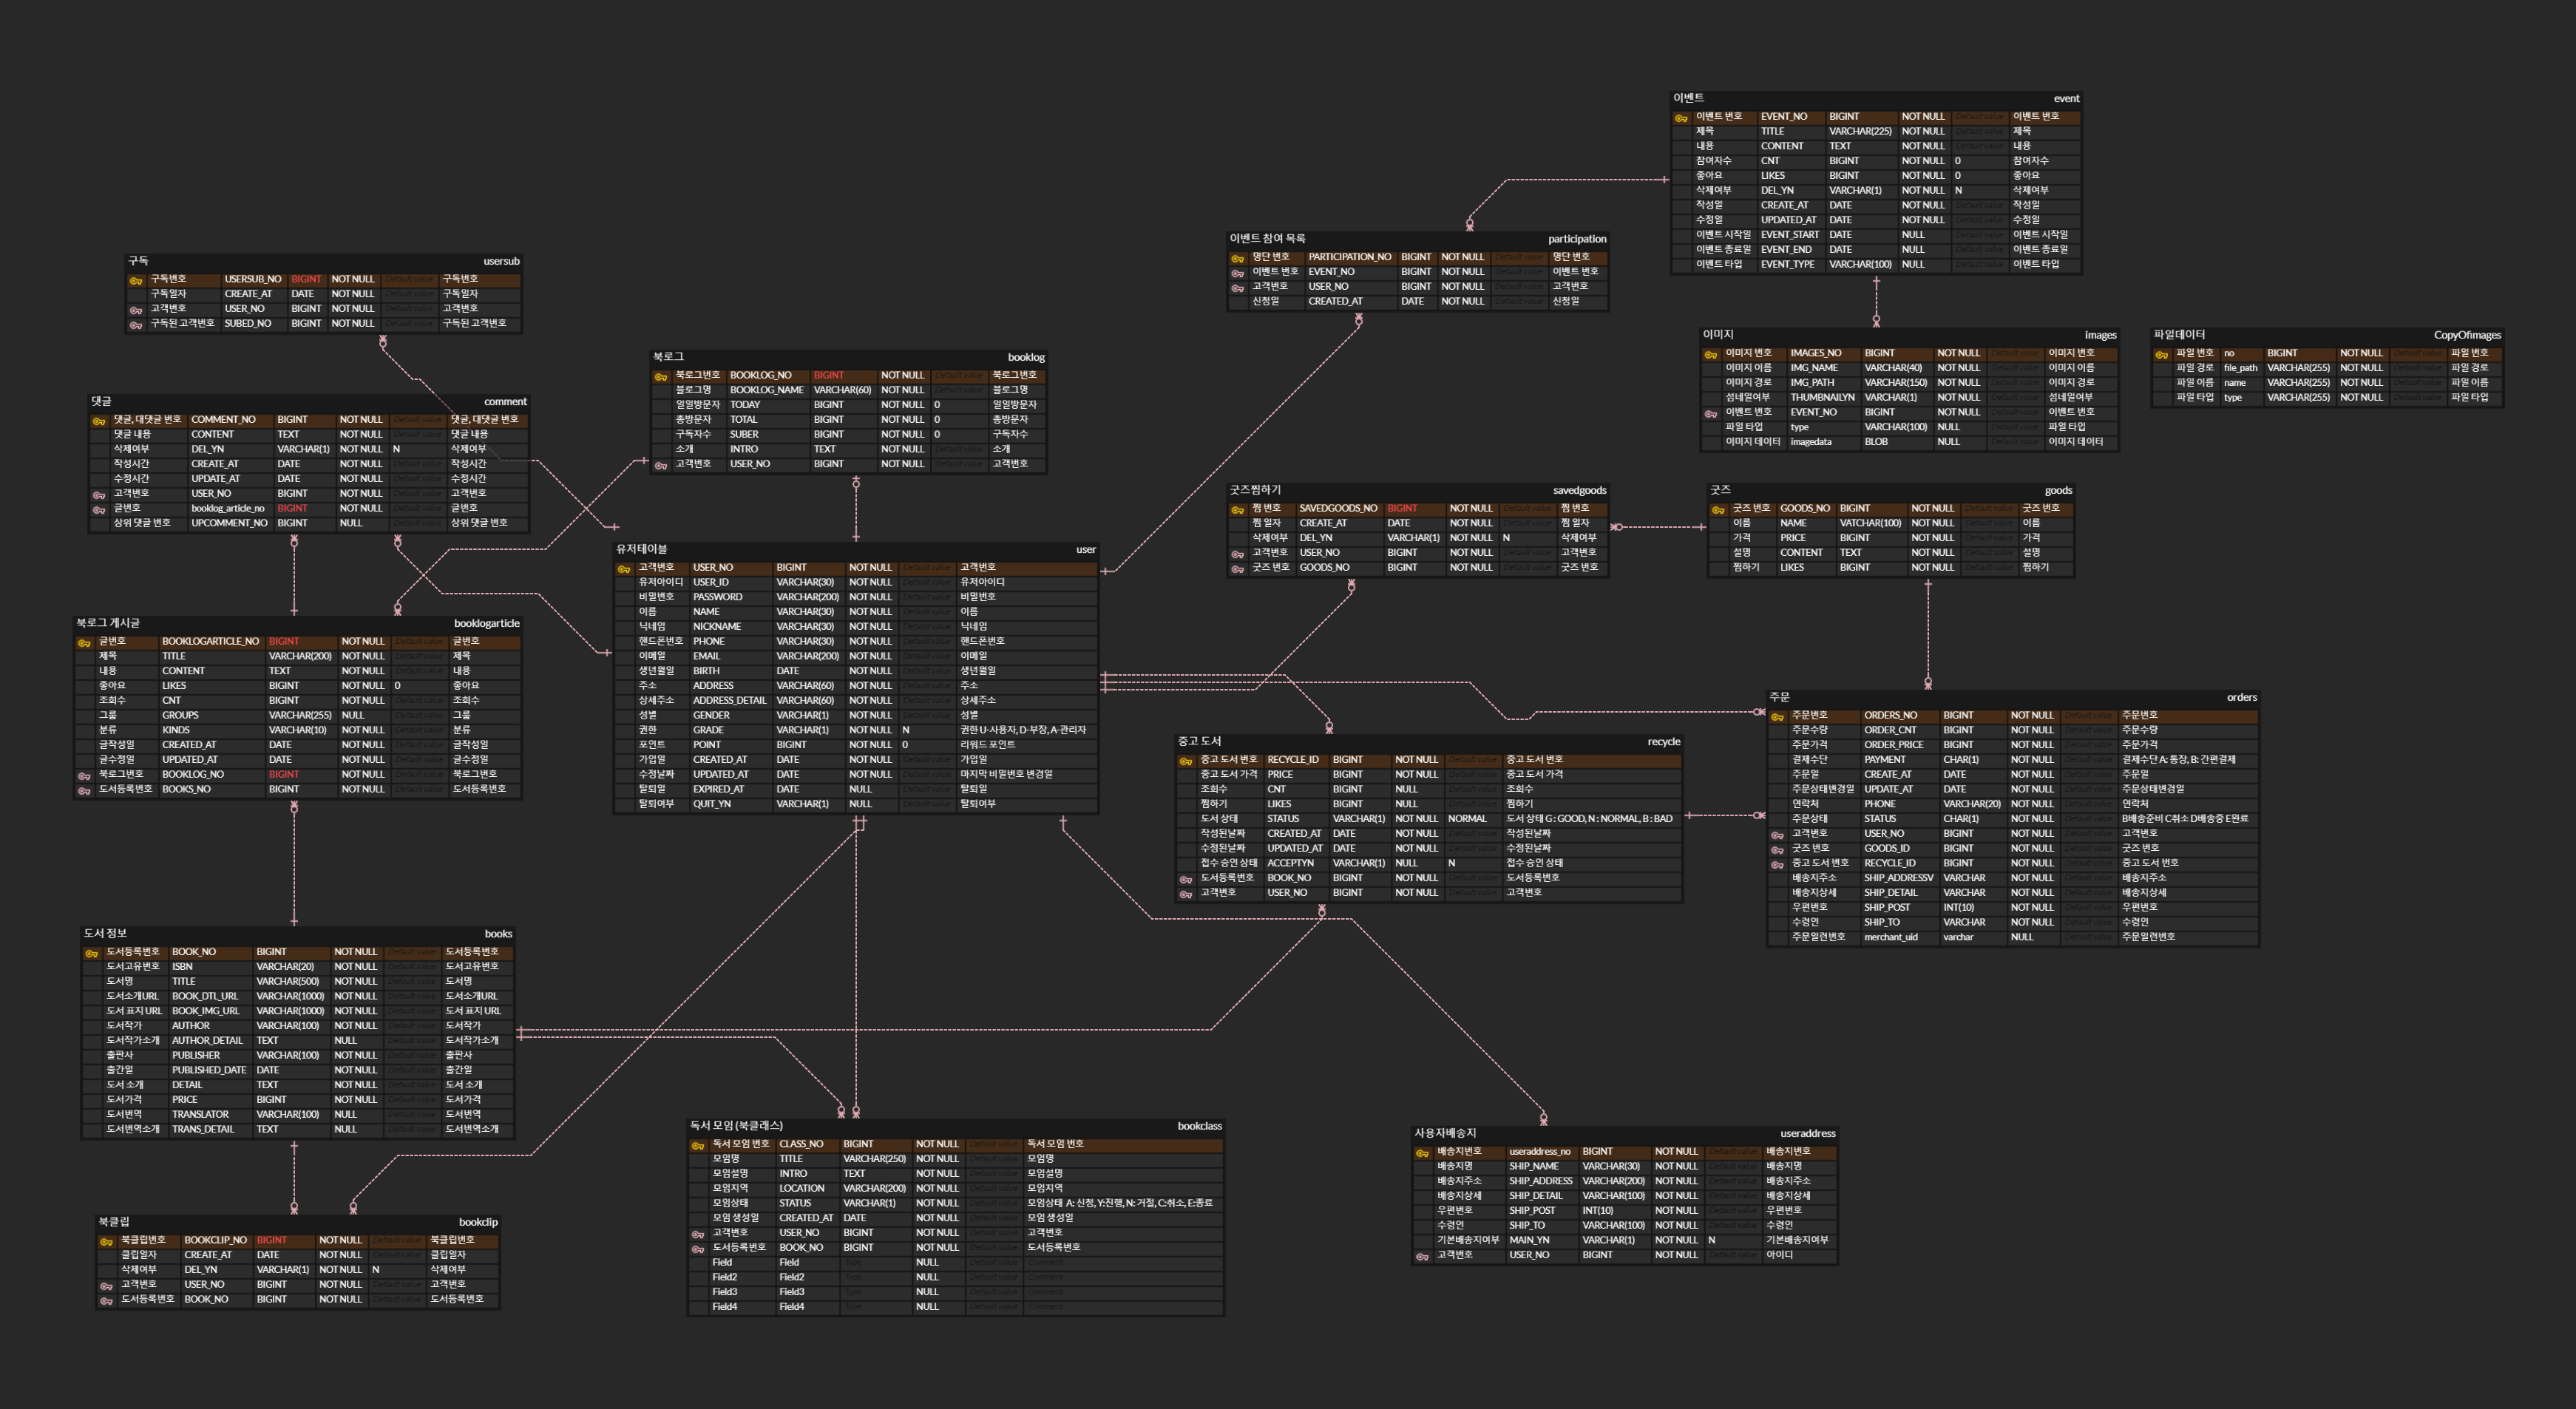Image resolution: width=2576 pixels, height=1409 pixels.
Task: Click the foreign key icon on bookclass's USER_NO row
Action: 698,1234
